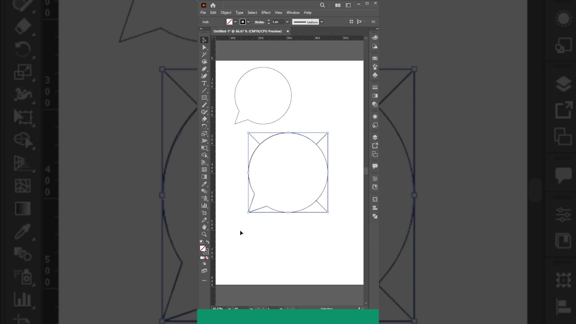This screenshot has height=324, width=576.
Task: Close the Untitled-1 document tab
Action: [x=288, y=31]
